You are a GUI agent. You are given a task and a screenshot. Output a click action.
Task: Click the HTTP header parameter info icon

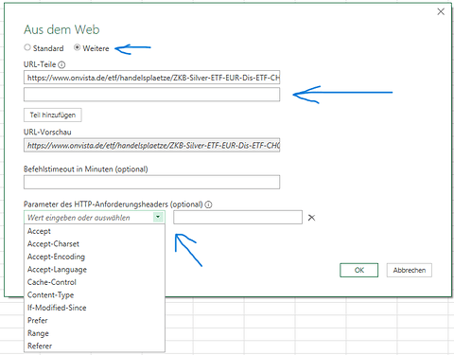(x=208, y=204)
